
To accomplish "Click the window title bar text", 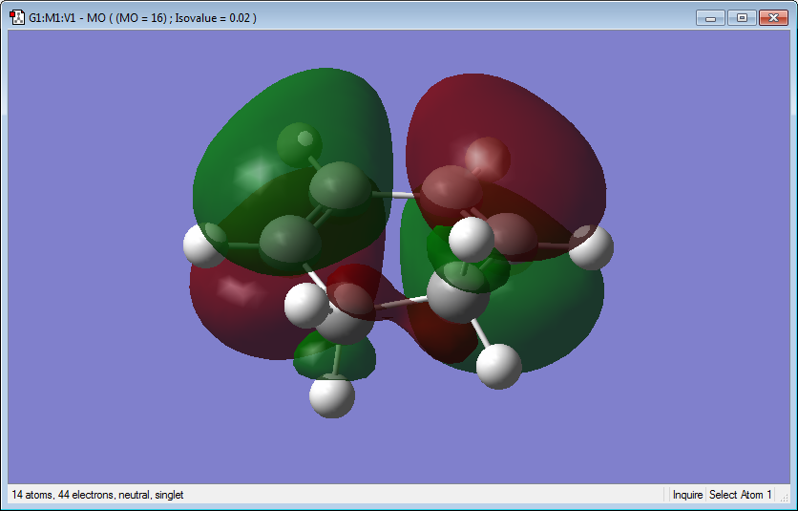I will tap(143, 18).
